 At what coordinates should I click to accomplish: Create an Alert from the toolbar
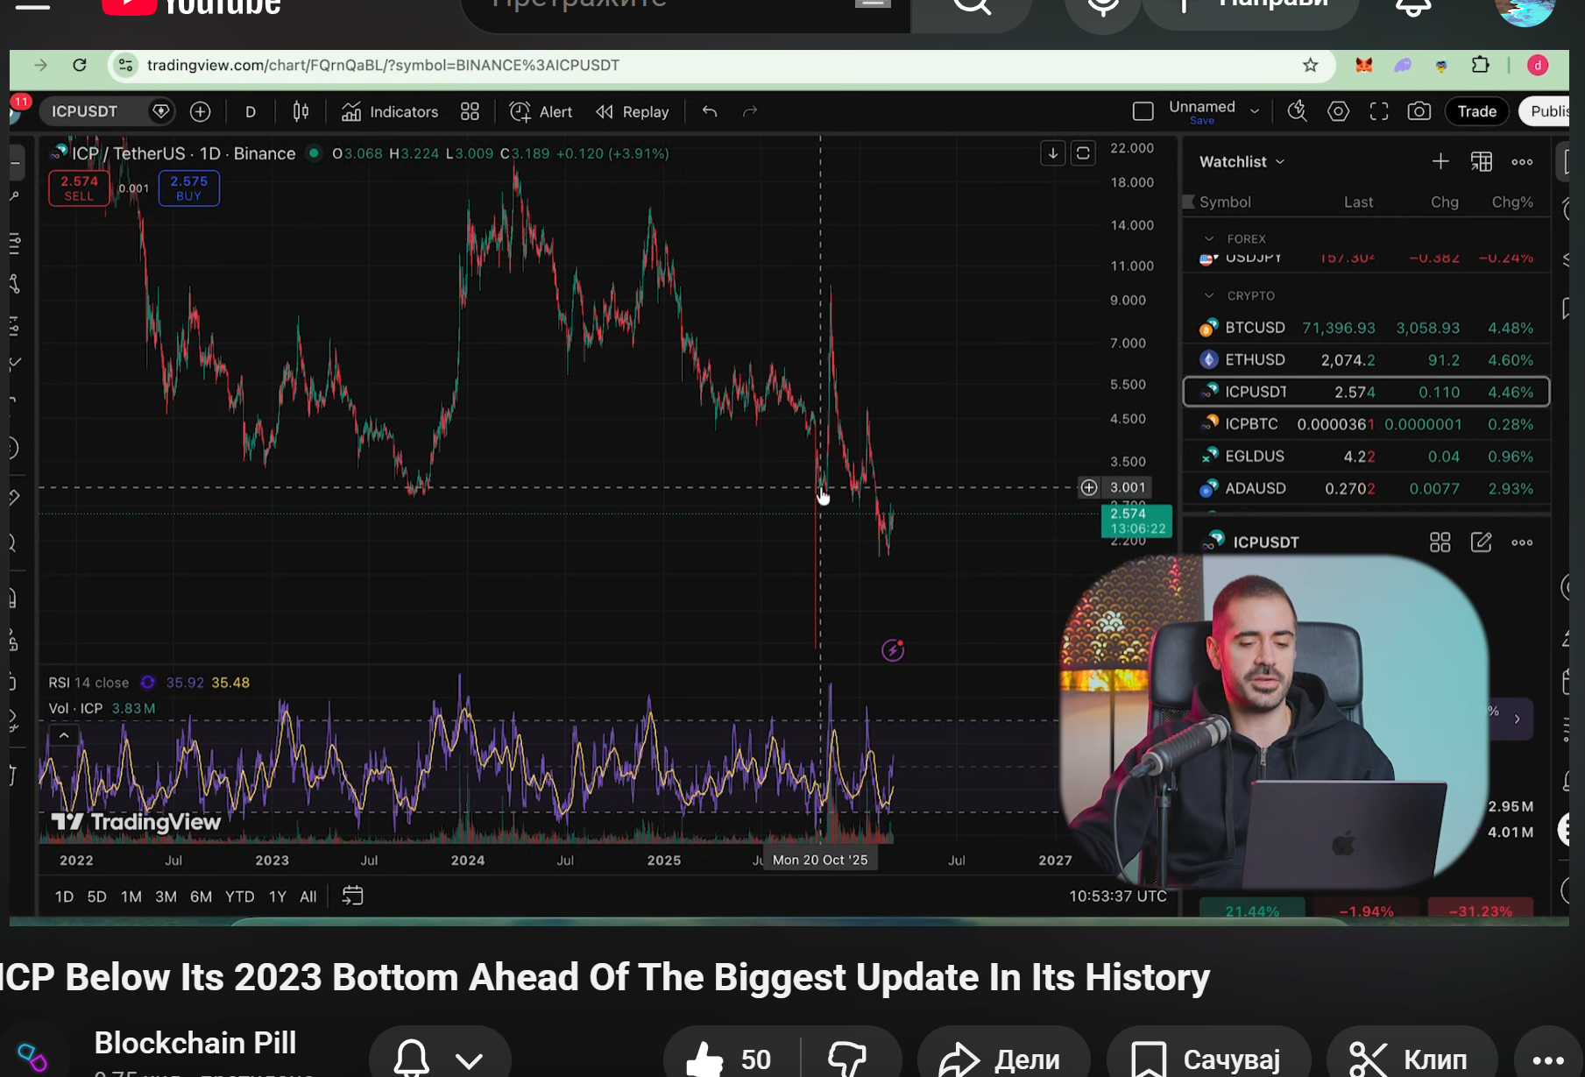point(541,111)
